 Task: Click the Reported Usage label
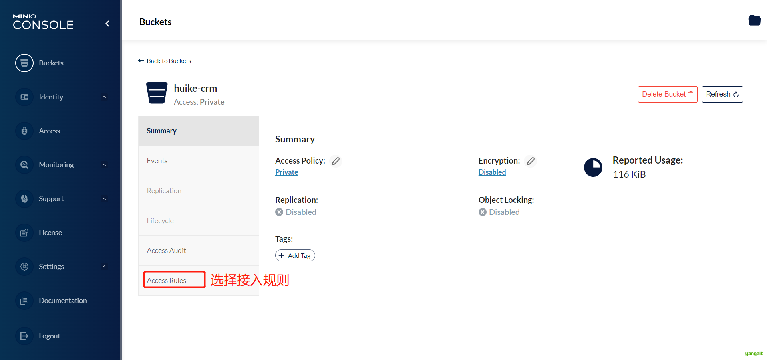(x=648, y=160)
